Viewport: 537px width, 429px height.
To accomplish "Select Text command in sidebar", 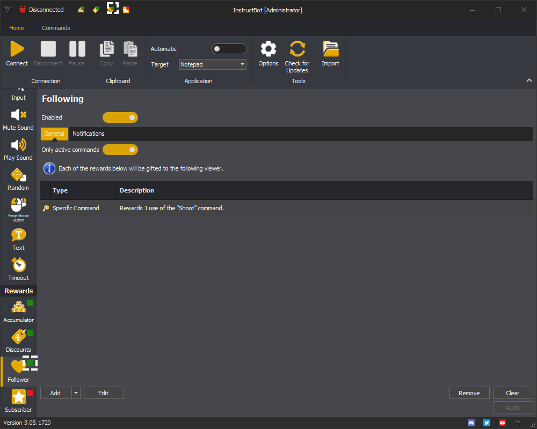I will point(18,240).
